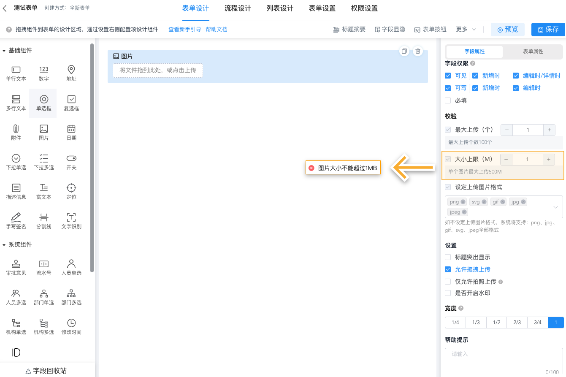
Task: Choose the 手写签名 signature component
Action: coord(16,221)
